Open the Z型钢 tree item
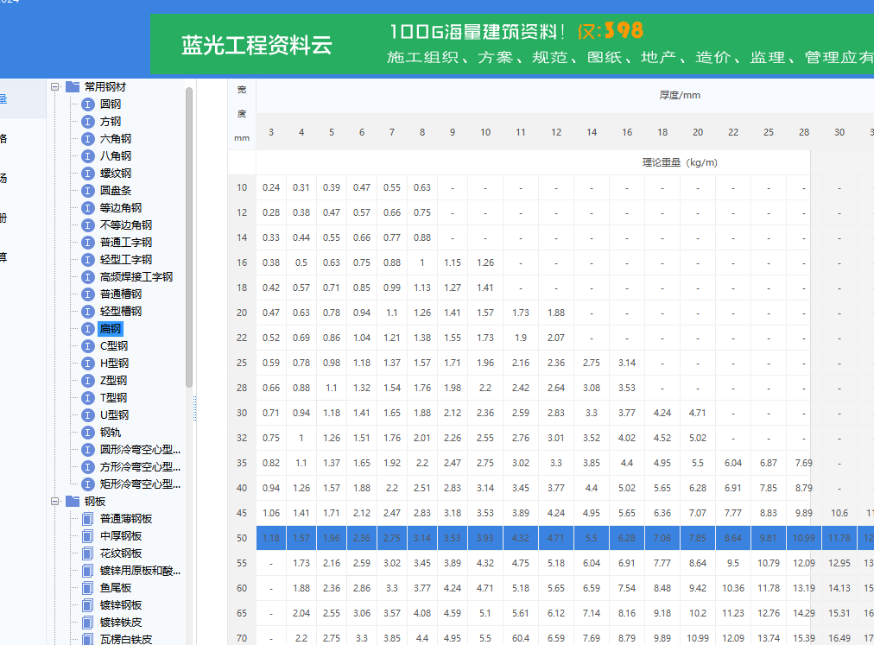874x645 pixels. click(x=113, y=381)
